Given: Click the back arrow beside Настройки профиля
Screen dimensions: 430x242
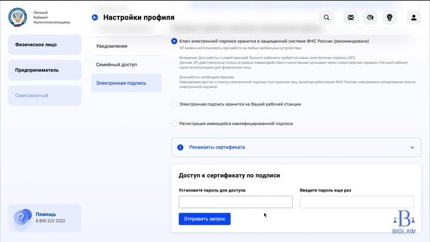Looking at the screenshot, I should [x=95, y=17].
